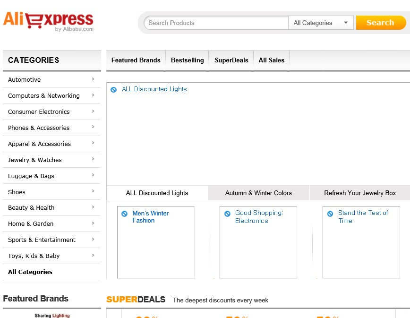Select the Autumn & Winter Colors tab

pyautogui.click(x=258, y=193)
